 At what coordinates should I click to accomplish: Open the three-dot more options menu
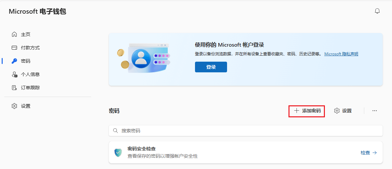(375, 111)
